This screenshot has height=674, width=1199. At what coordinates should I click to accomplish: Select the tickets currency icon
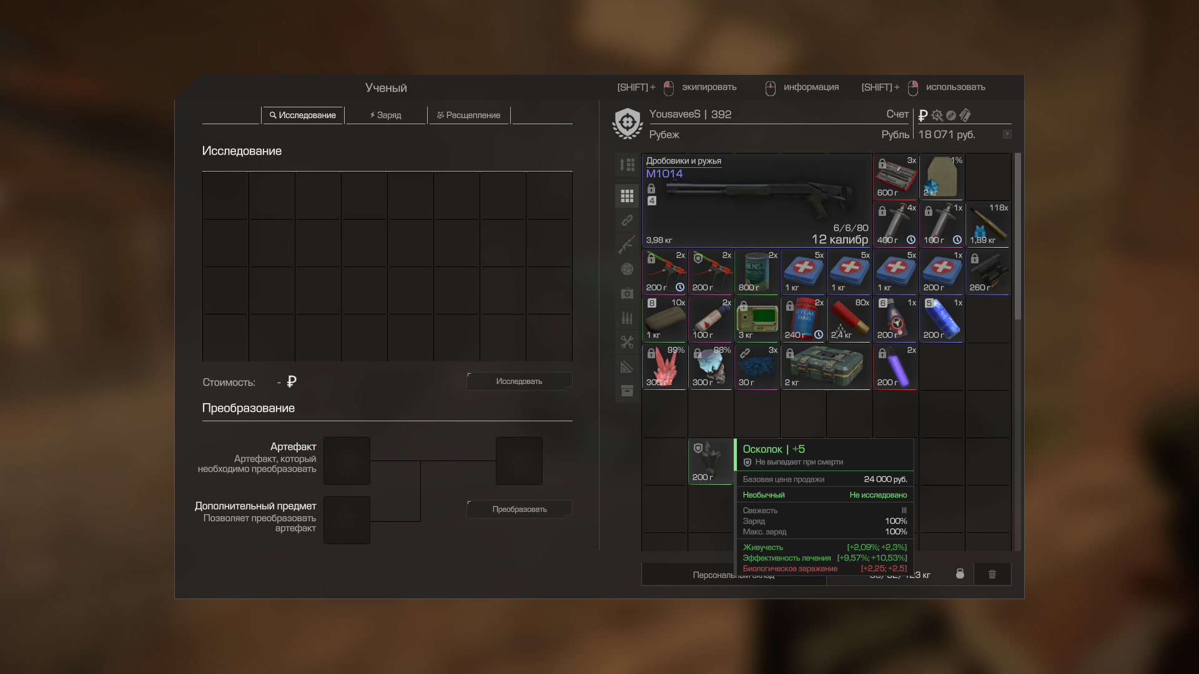pos(965,115)
